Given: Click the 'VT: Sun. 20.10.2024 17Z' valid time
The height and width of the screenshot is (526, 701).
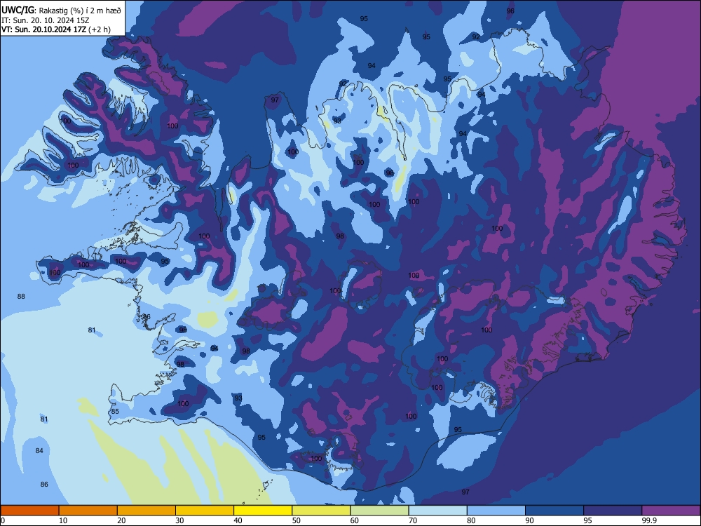Looking at the screenshot, I should click(43, 29).
